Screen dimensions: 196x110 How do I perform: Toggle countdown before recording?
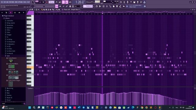[63, 2]
